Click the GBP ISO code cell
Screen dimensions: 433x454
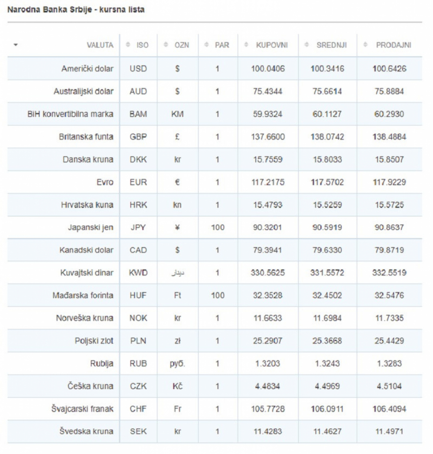point(135,138)
